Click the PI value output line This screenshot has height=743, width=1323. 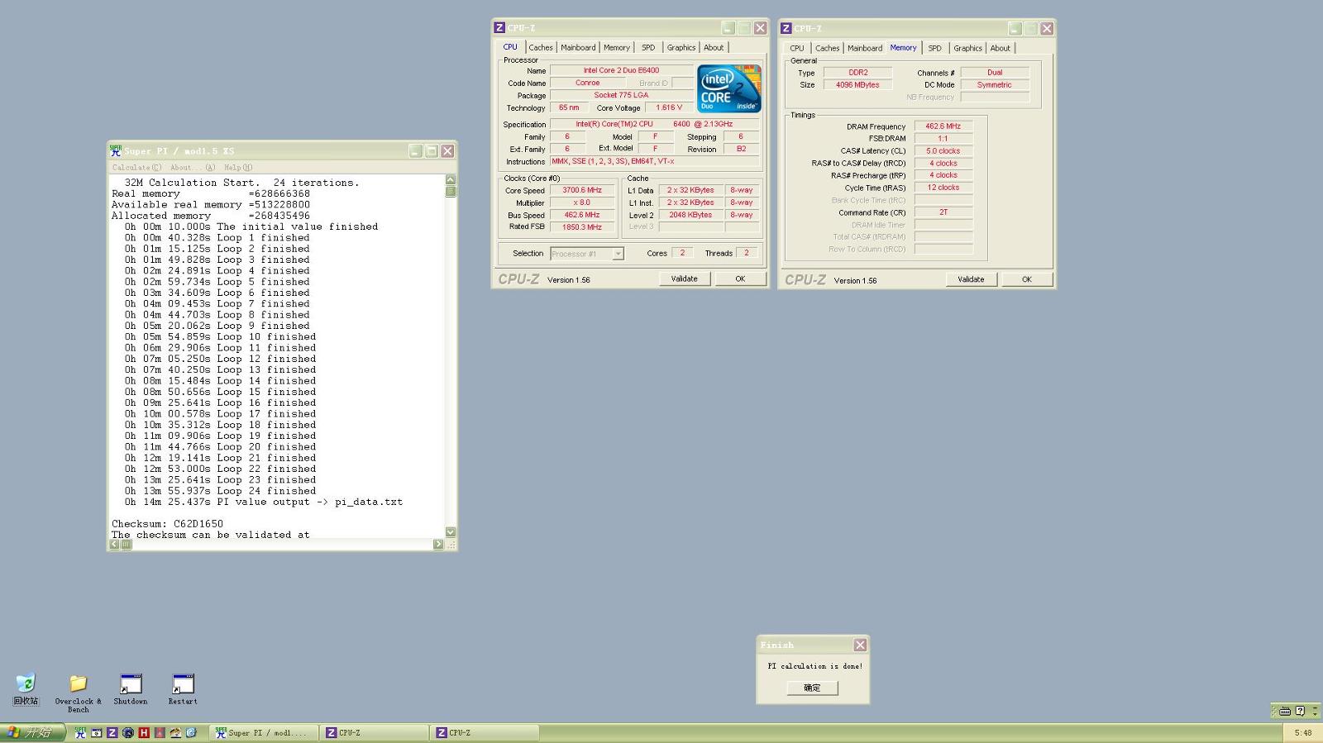[264, 502]
